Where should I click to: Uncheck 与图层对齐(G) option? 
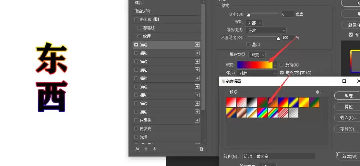(282, 73)
